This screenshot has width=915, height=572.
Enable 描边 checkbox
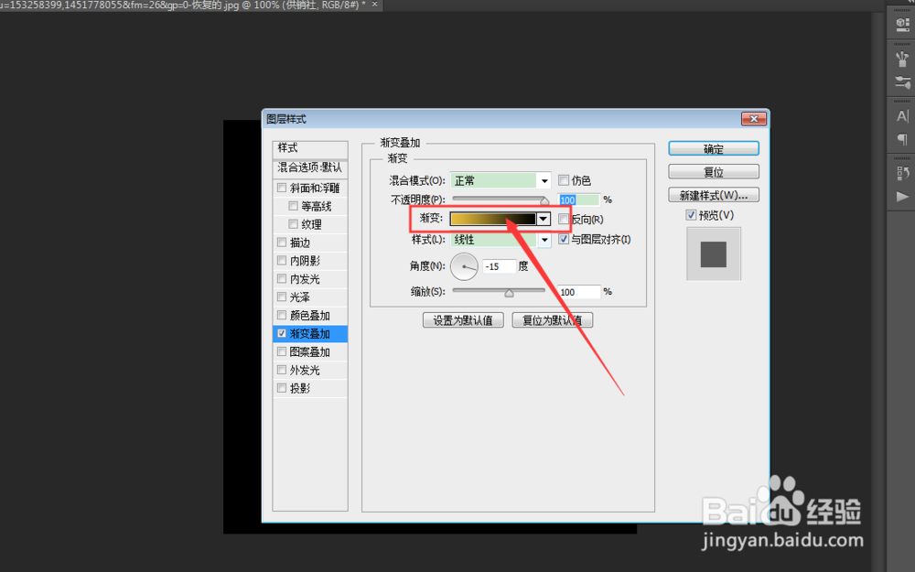pyautogui.click(x=282, y=243)
